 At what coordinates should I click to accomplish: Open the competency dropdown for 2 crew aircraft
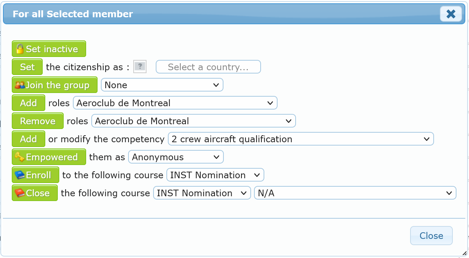pos(301,139)
